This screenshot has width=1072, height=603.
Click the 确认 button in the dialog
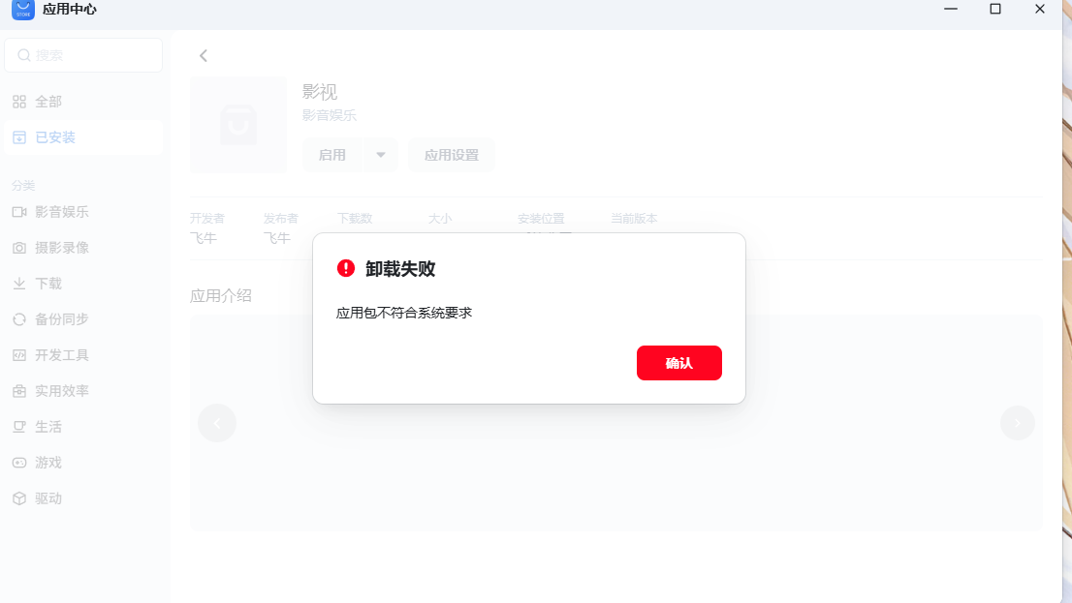(678, 363)
